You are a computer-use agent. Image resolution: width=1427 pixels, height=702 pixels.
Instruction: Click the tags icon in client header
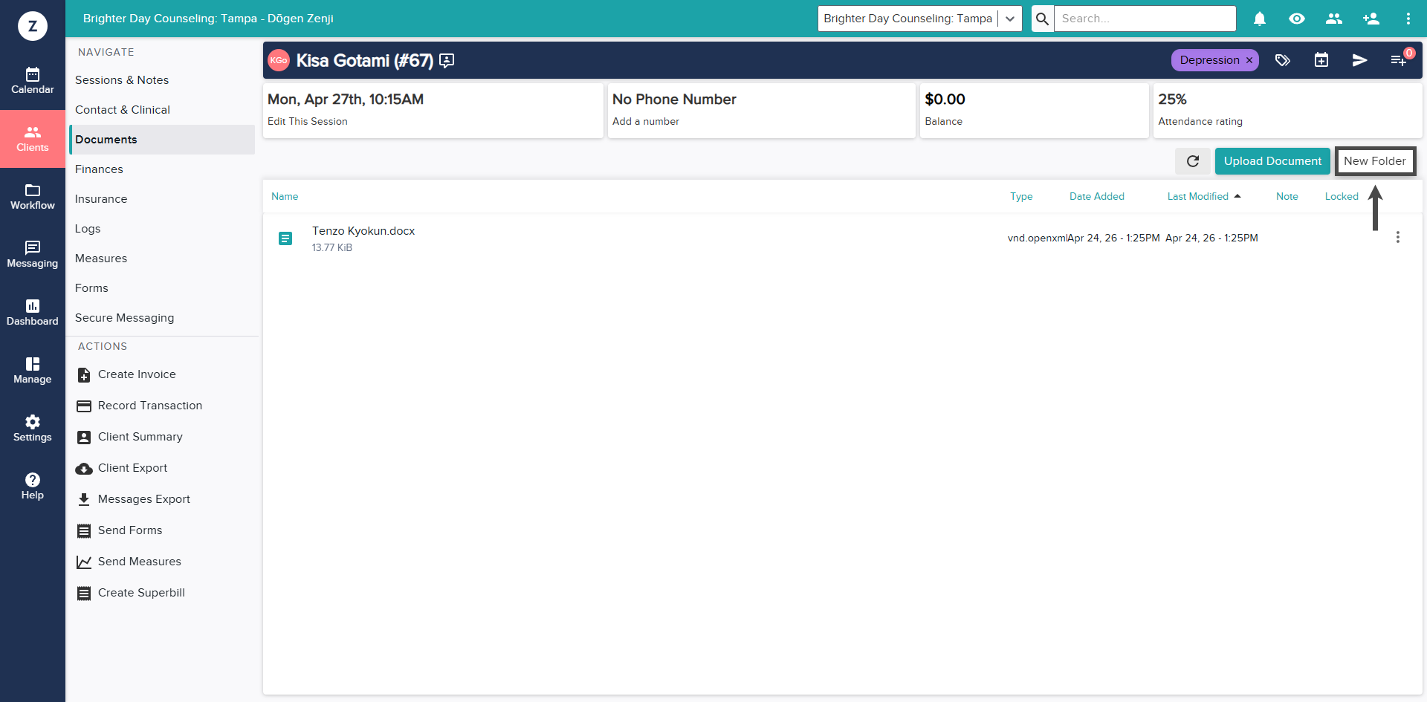[1283, 60]
